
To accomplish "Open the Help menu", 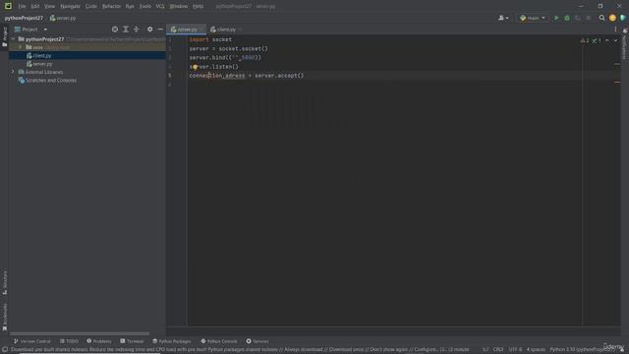I will pos(198,7).
